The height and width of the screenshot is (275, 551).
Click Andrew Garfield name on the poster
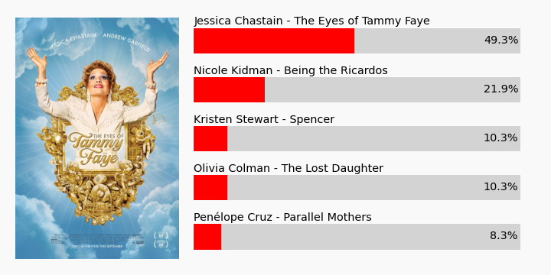(x=126, y=43)
